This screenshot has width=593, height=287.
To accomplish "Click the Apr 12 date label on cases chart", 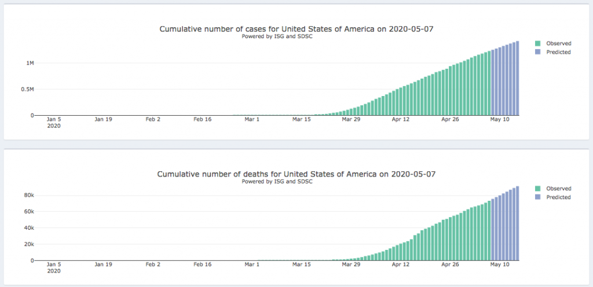I will [x=401, y=119].
